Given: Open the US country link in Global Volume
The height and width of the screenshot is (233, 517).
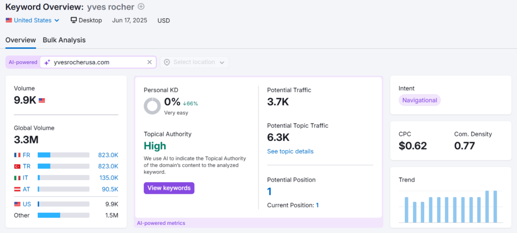Looking at the screenshot, I should [27, 204].
